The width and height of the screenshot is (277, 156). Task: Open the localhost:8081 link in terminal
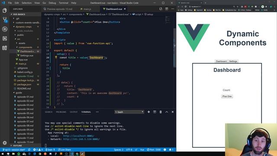coord(79,136)
